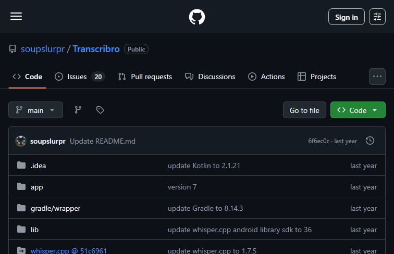The height and width of the screenshot is (254, 394).
Task: View branches via branch icon
Action: click(78, 110)
